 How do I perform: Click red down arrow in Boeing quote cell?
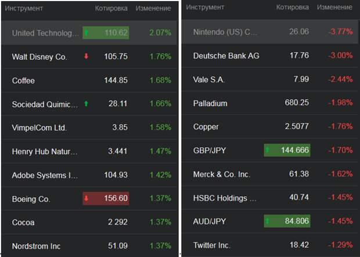pyautogui.click(x=87, y=199)
